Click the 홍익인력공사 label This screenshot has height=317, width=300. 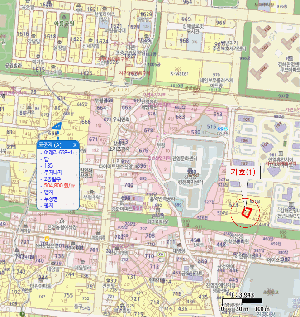(x=162, y=199)
